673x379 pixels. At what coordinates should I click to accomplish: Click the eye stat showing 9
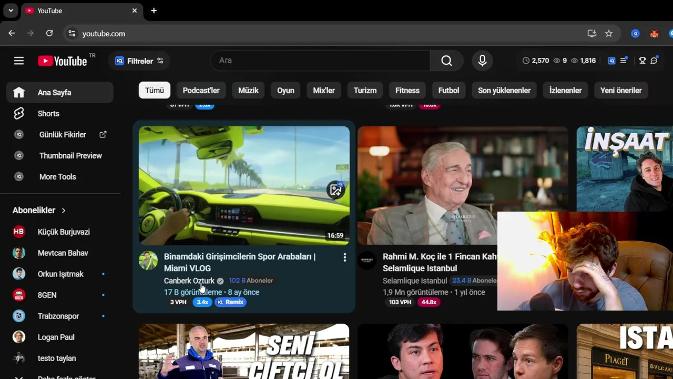tap(560, 61)
